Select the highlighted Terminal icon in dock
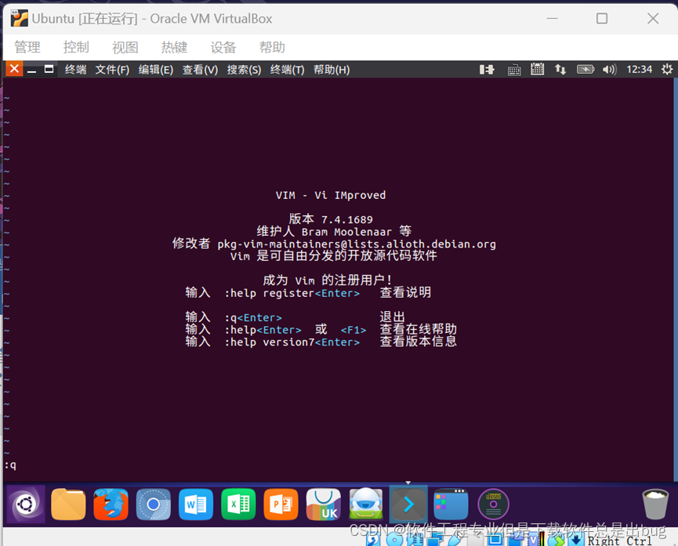 [408, 504]
